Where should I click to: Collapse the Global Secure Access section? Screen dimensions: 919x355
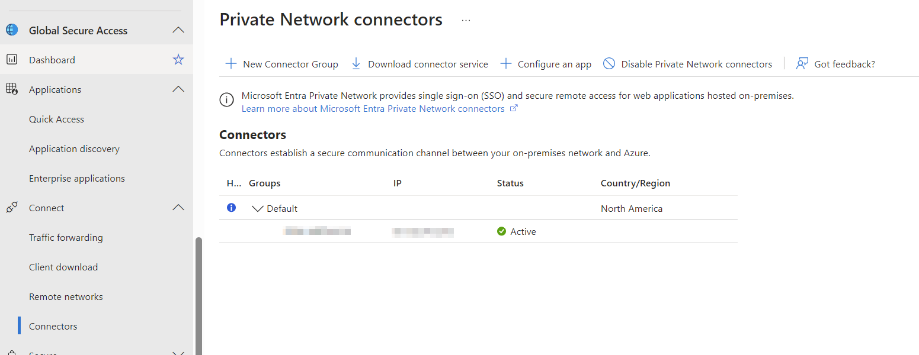(178, 30)
